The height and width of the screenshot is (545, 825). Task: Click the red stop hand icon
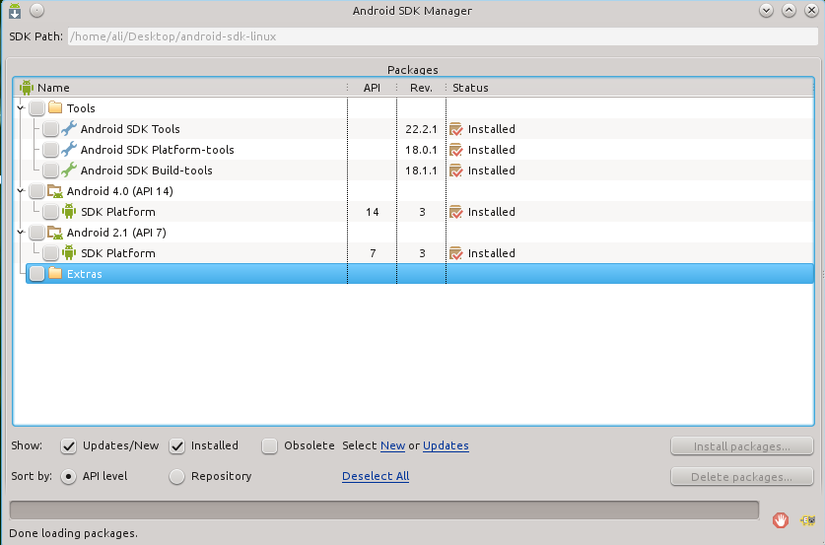781,520
